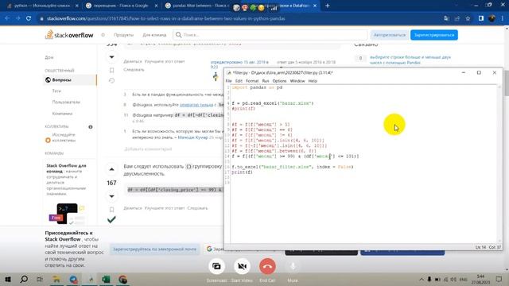Click the Stack Overflow search field
Image resolution: width=509 pixels, height=286 pixels.
[x=270, y=35]
